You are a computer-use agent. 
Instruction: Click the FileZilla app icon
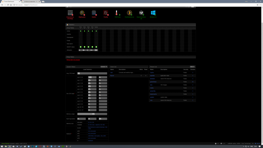(x=106, y=13)
